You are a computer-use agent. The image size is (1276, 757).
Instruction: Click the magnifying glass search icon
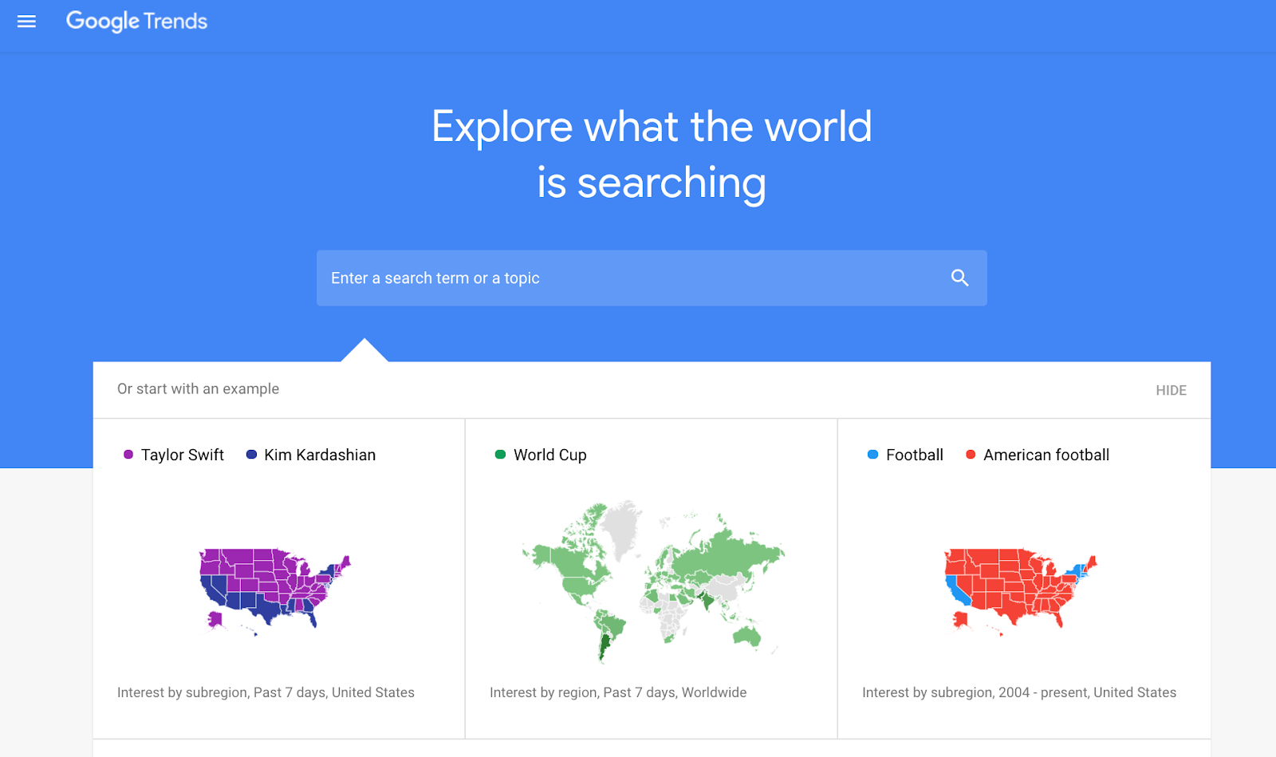pos(959,278)
